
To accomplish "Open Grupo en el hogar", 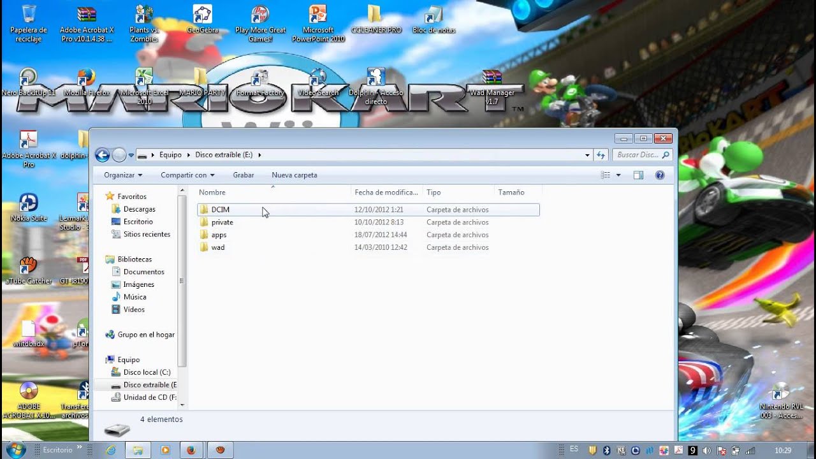I will coord(145,334).
